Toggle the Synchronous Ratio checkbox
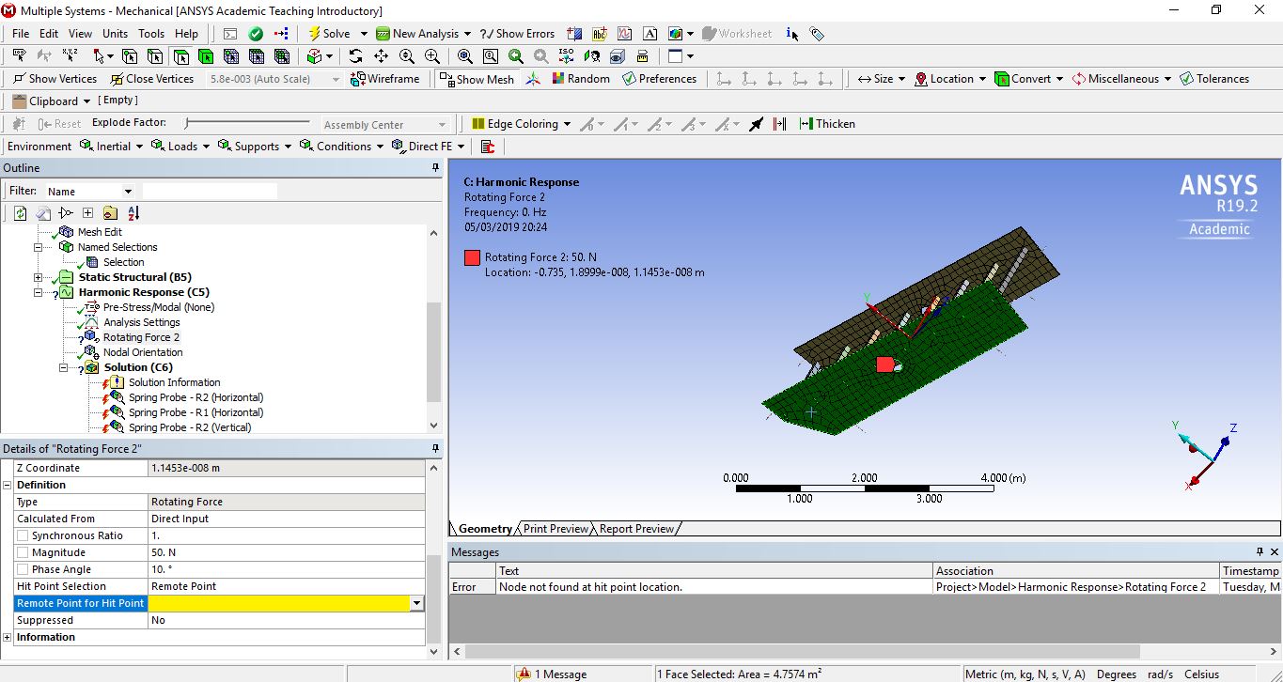Screen dimensions: 1283x682 [x=23, y=535]
